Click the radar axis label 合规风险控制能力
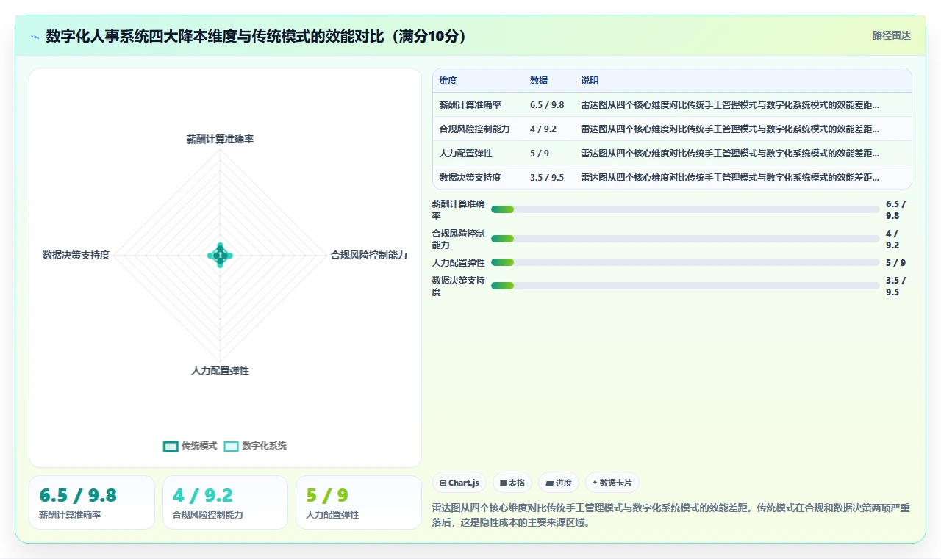 (x=369, y=255)
